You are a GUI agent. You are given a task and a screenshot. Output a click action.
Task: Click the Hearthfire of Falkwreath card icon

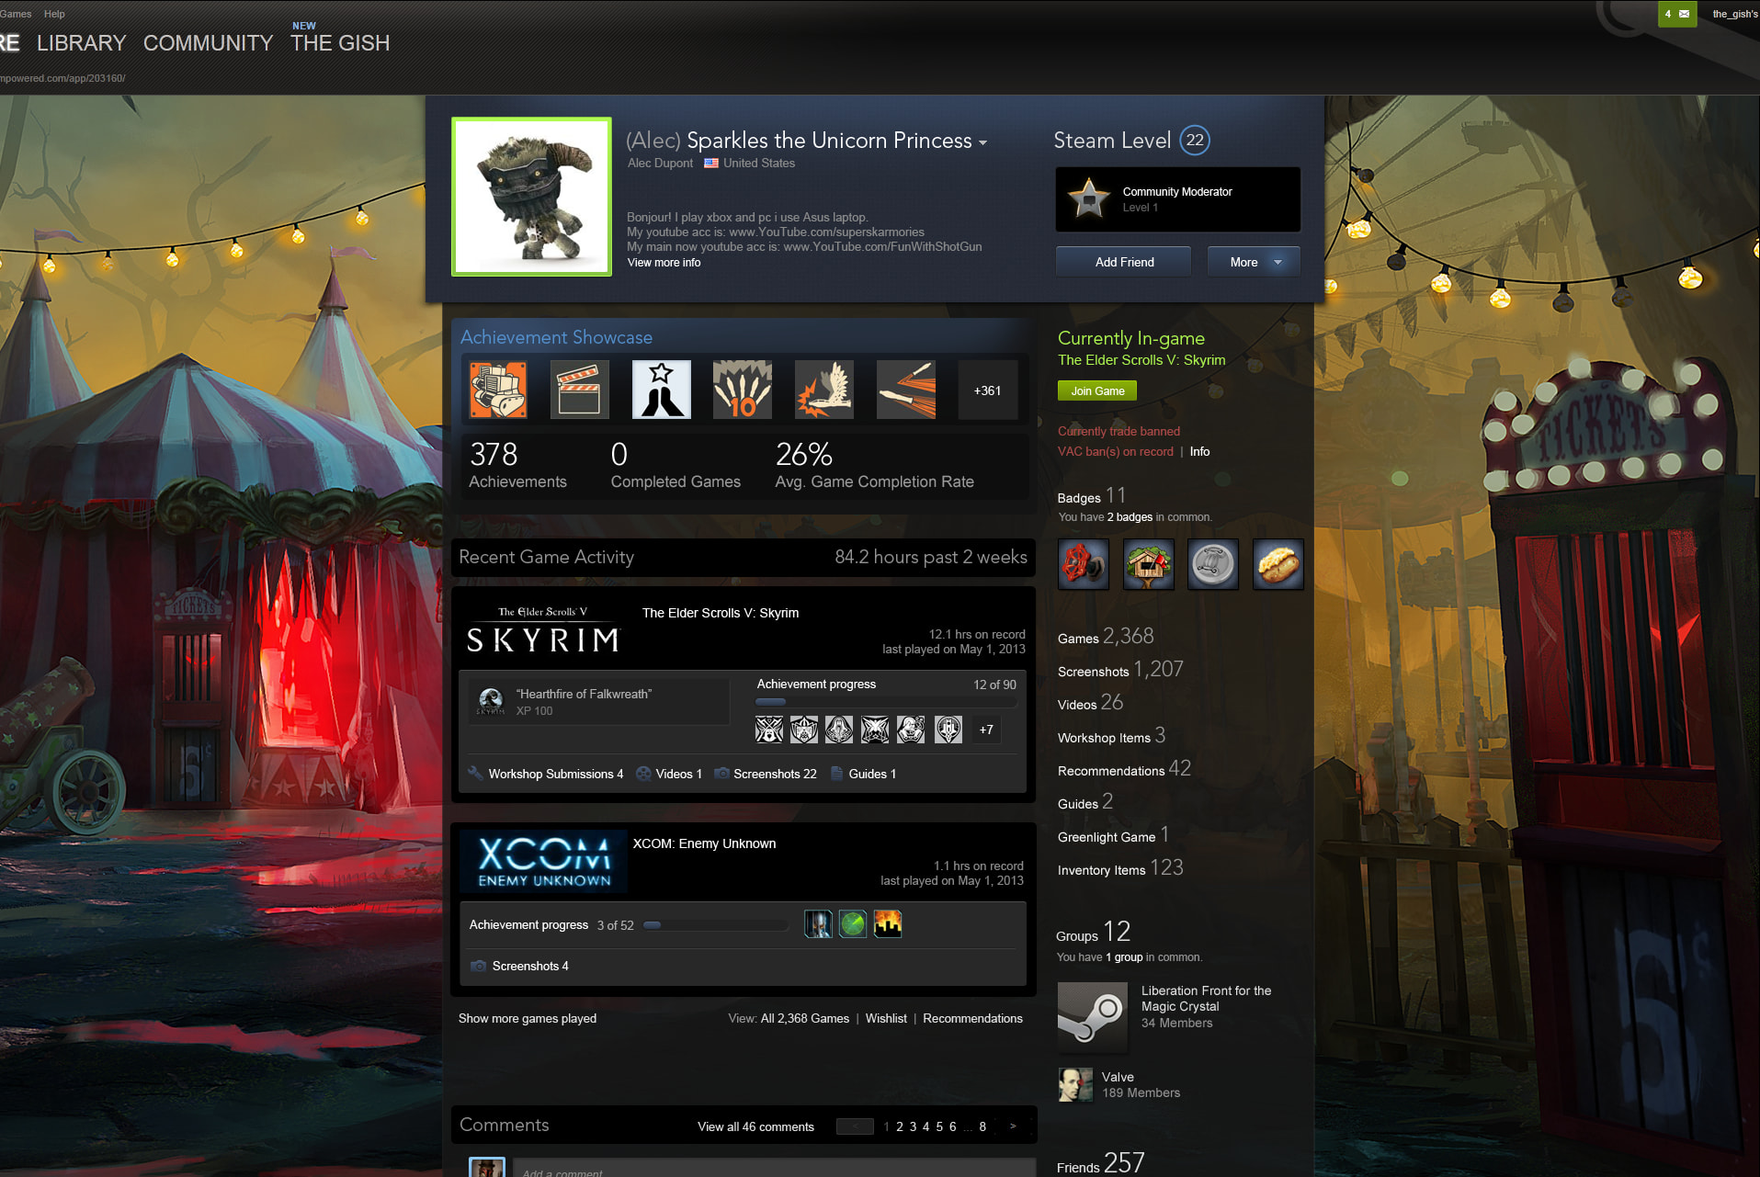pyautogui.click(x=492, y=702)
